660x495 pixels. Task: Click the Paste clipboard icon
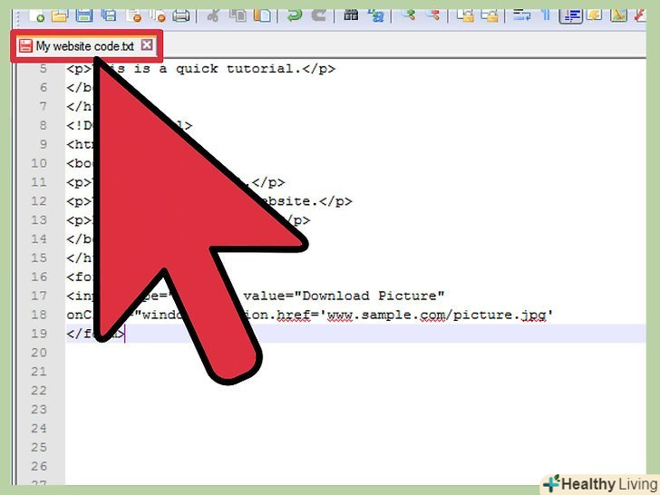(x=262, y=15)
